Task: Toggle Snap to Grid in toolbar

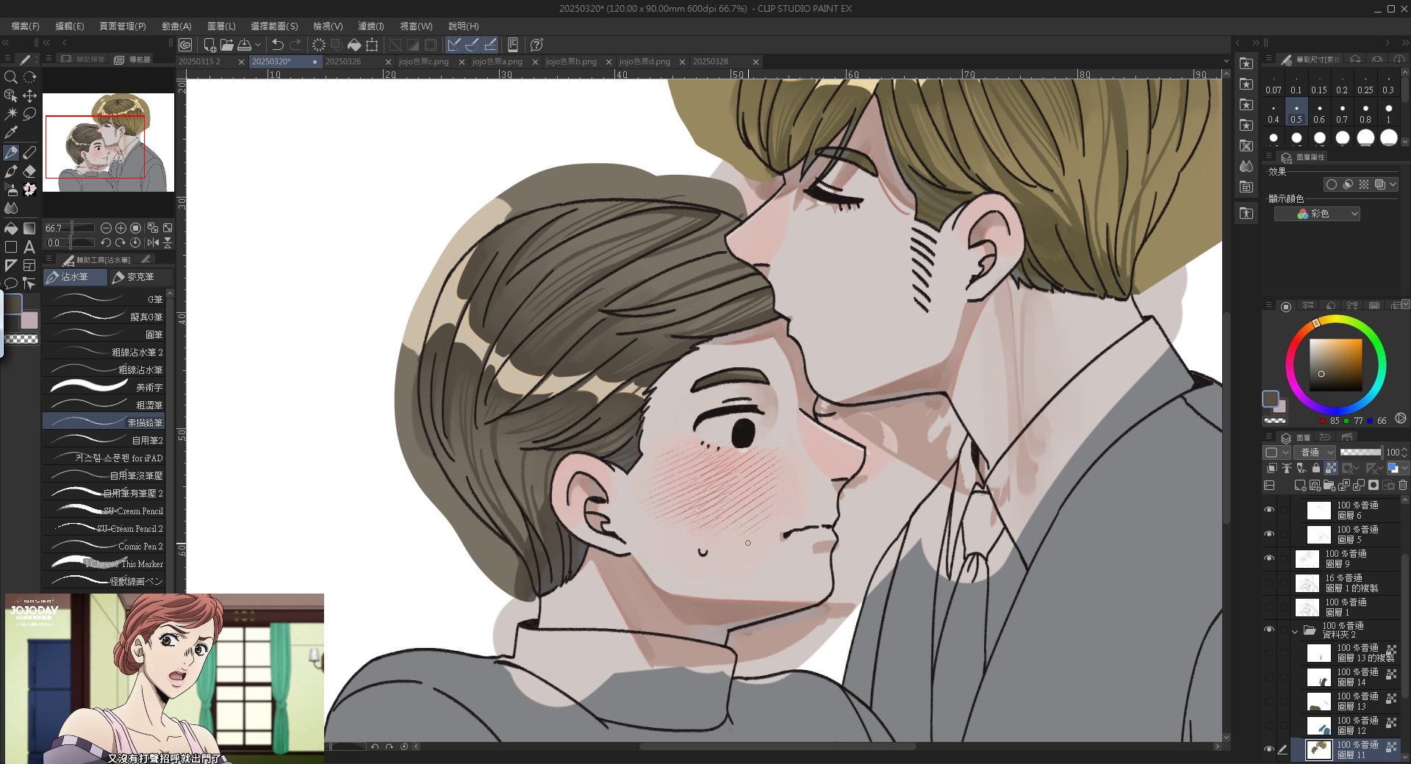Action: tap(491, 45)
